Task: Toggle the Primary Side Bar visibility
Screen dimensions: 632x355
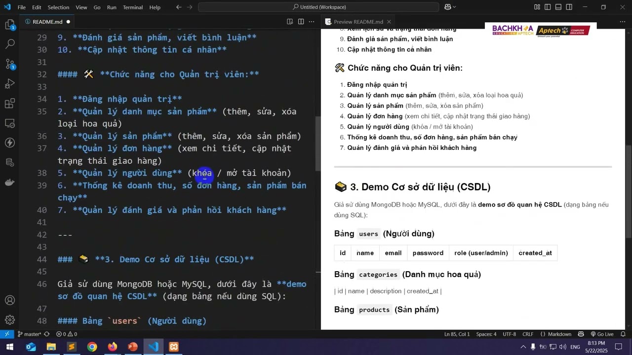Action: pos(548,7)
